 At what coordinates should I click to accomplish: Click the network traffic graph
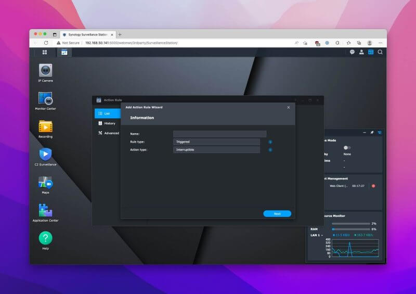355,248
